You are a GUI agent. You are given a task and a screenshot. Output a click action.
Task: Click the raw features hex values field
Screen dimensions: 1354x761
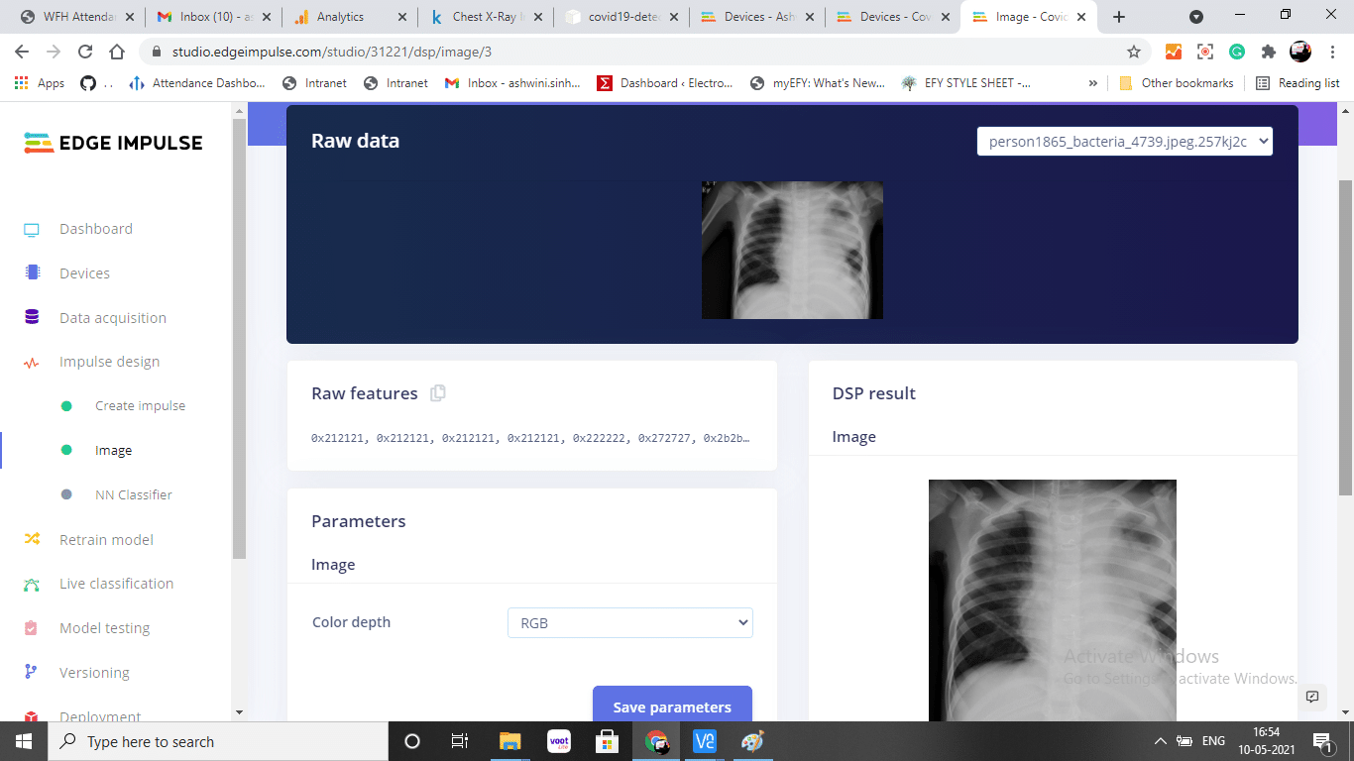click(x=530, y=438)
